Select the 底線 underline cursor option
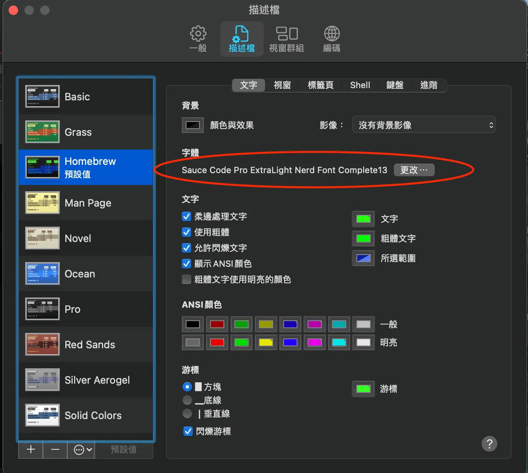This screenshot has height=473, width=528. click(187, 401)
